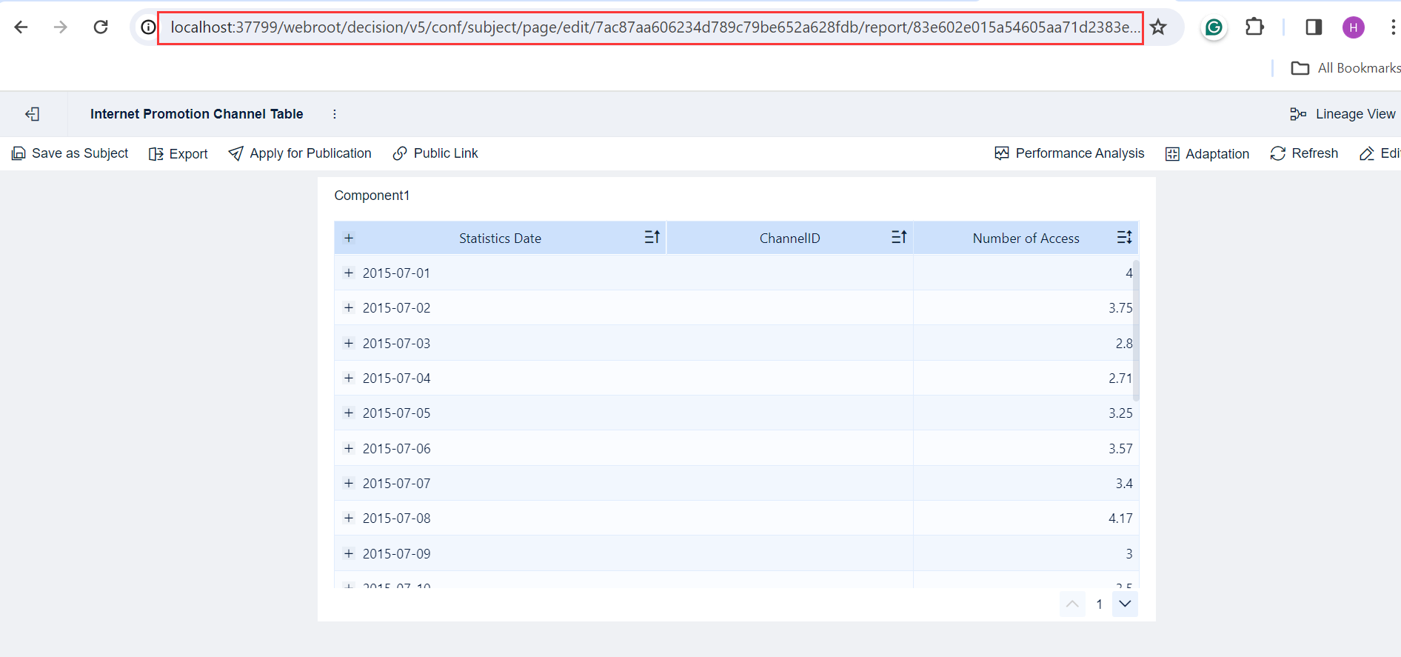Select the 3.57 access value cell

(1026, 448)
